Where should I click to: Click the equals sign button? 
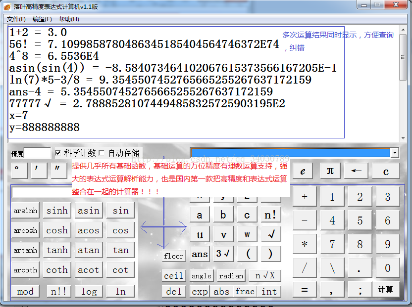(305, 290)
